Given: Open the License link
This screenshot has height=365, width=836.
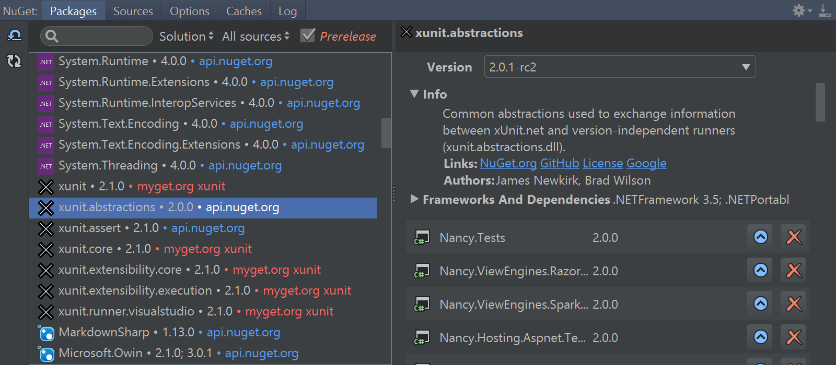Looking at the screenshot, I should 603,163.
